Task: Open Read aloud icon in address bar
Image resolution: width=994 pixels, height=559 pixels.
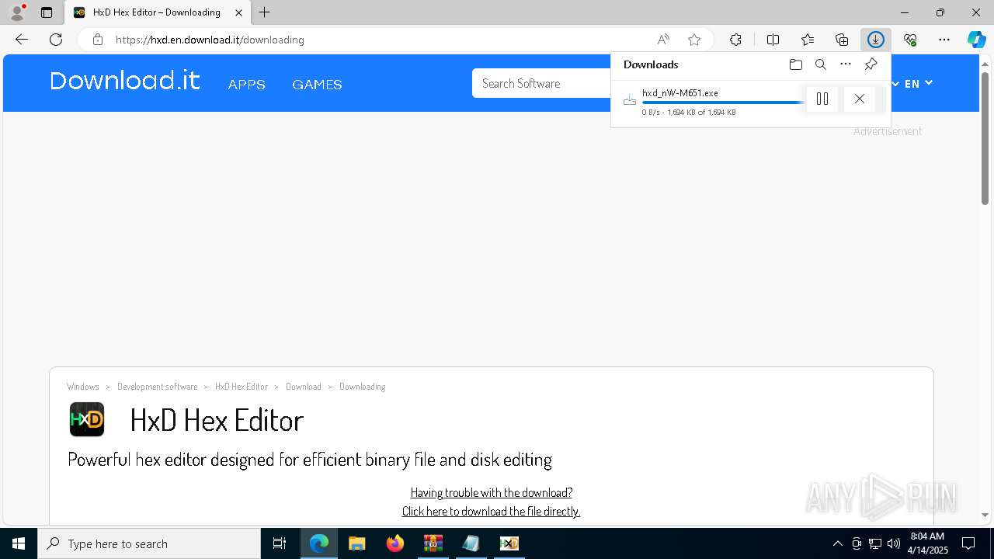Action: tap(663, 40)
